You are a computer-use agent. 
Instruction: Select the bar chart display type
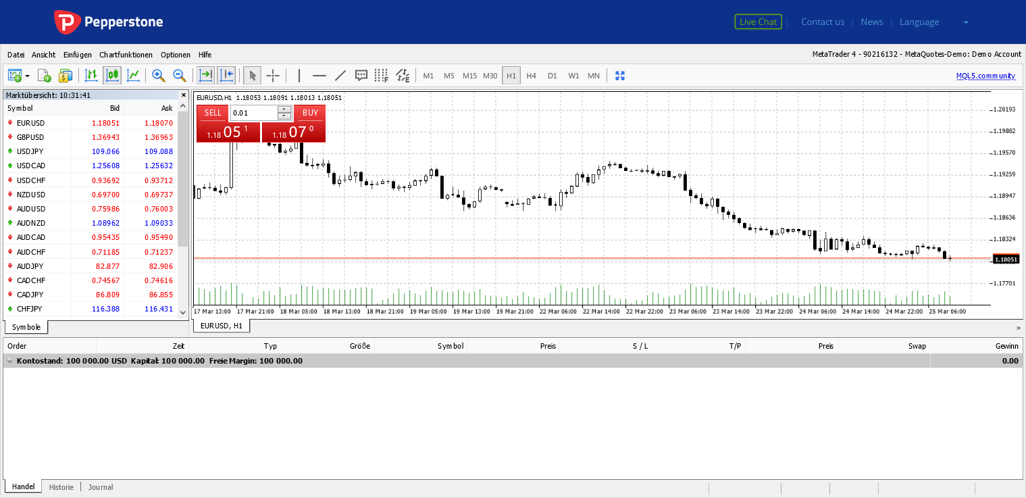(91, 75)
